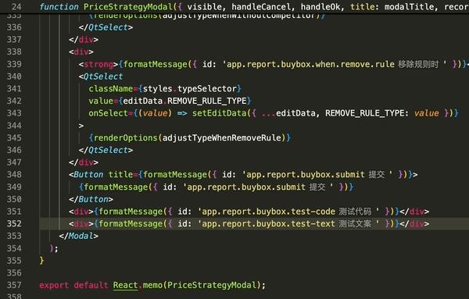Click opening QtSelect tag on line 340
The image size is (469, 299).
[101, 77]
